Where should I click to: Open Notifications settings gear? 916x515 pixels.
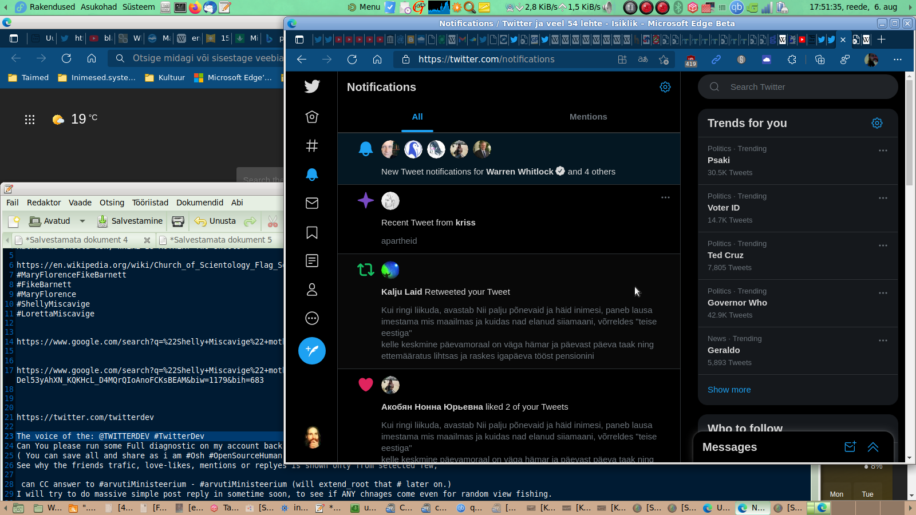pyautogui.click(x=665, y=87)
